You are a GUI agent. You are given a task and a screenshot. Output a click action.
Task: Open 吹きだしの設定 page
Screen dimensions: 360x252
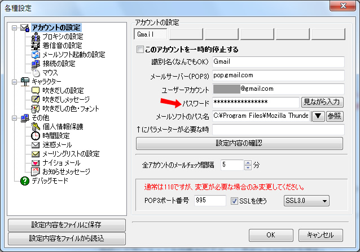click(63, 91)
